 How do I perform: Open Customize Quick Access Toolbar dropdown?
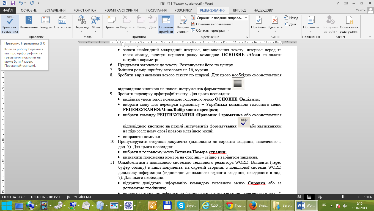coord(38,4)
